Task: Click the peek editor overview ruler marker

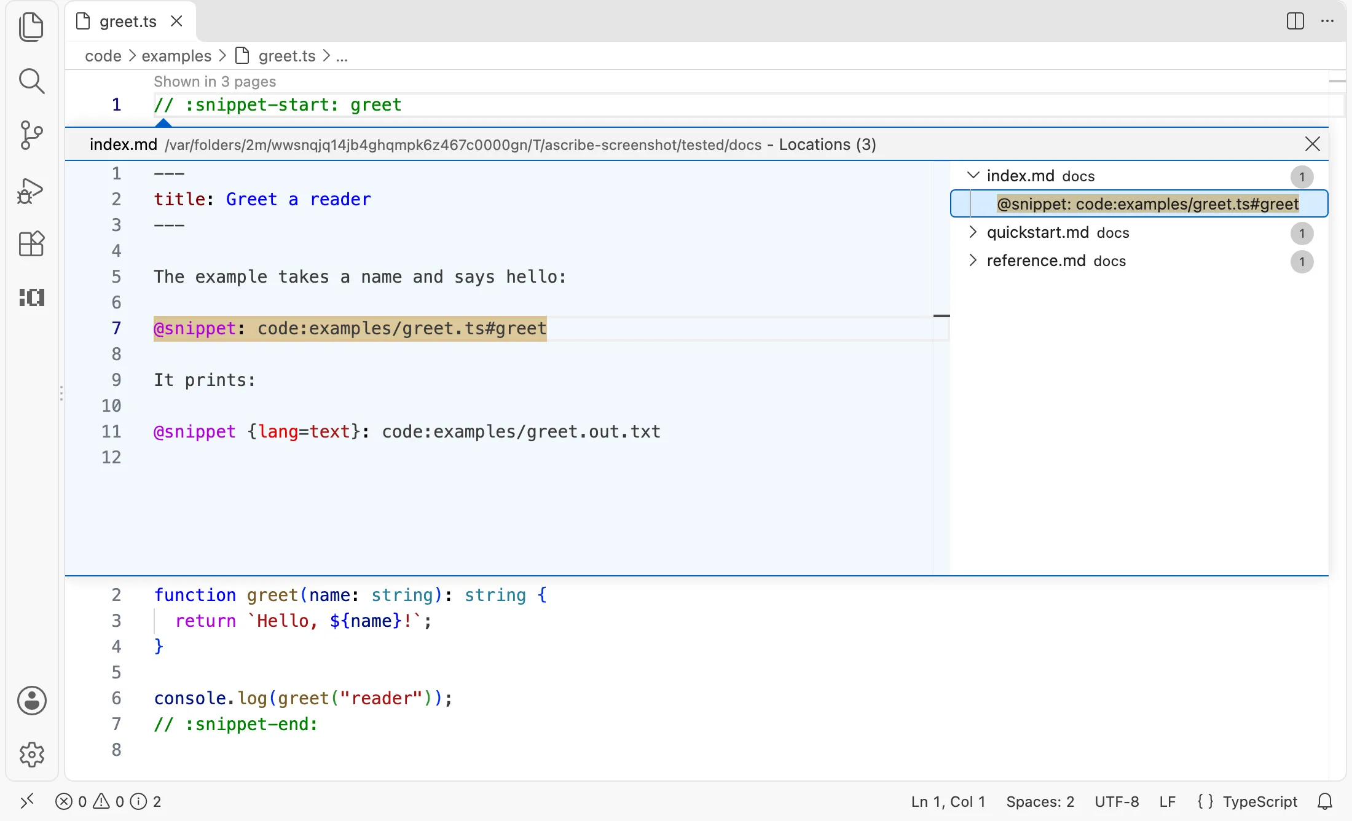Action: click(x=941, y=316)
